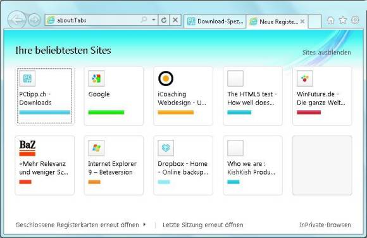Open the Tools gear menu
This screenshot has width=367, height=238.
[355, 20]
